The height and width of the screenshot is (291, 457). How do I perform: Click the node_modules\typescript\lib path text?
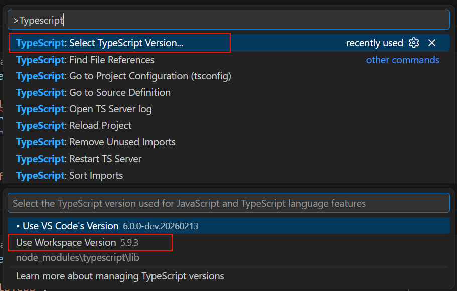(77, 258)
